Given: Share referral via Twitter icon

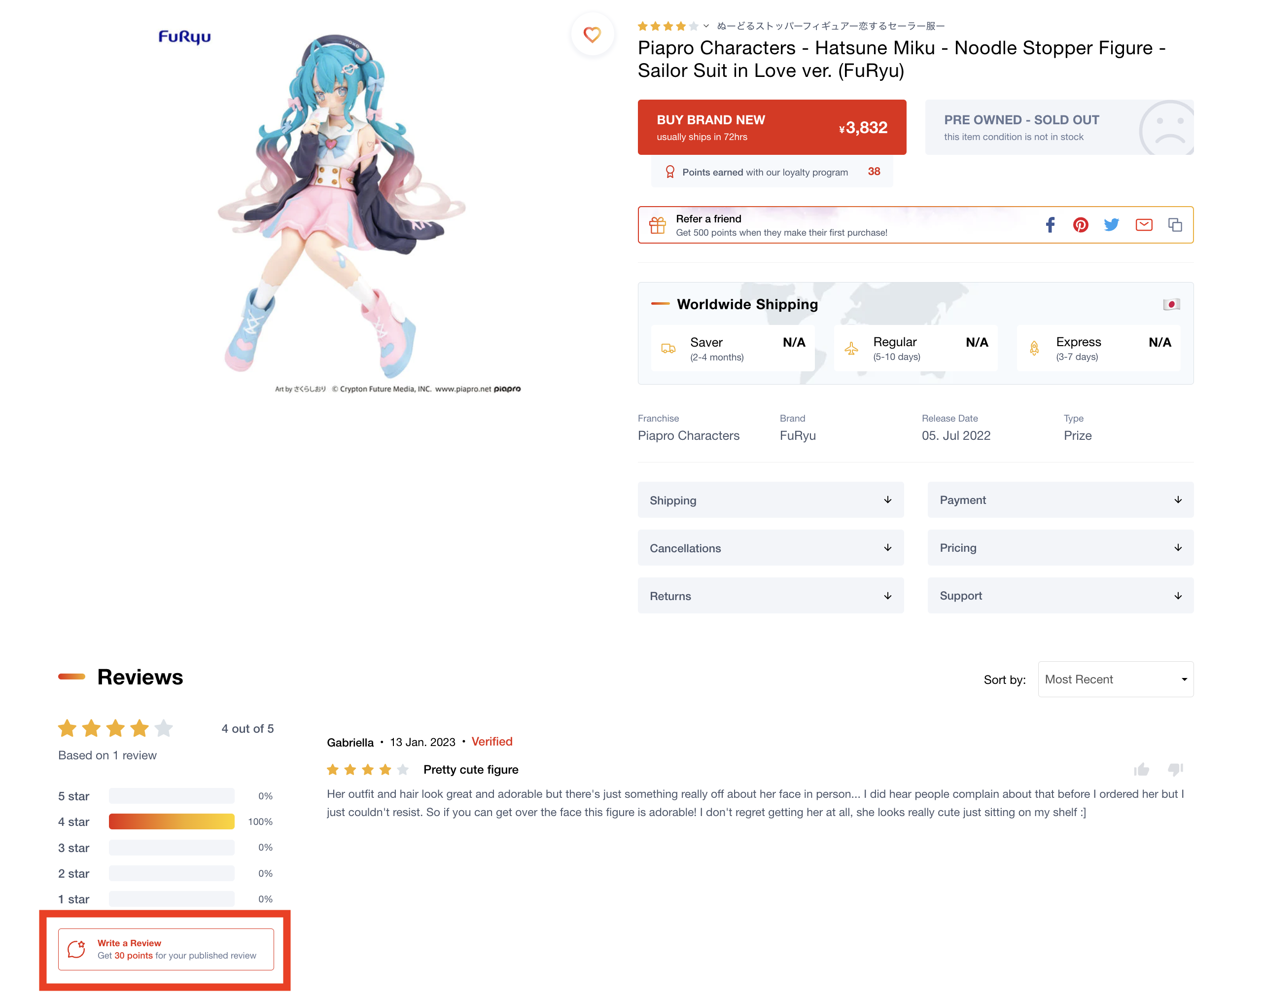Looking at the screenshot, I should pos(1112,225).
